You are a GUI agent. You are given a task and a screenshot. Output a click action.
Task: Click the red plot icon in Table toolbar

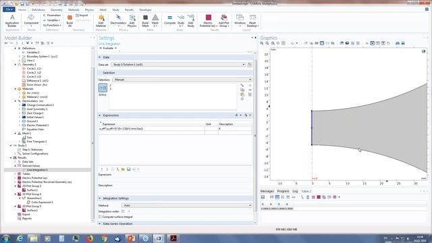pos(319,197)
